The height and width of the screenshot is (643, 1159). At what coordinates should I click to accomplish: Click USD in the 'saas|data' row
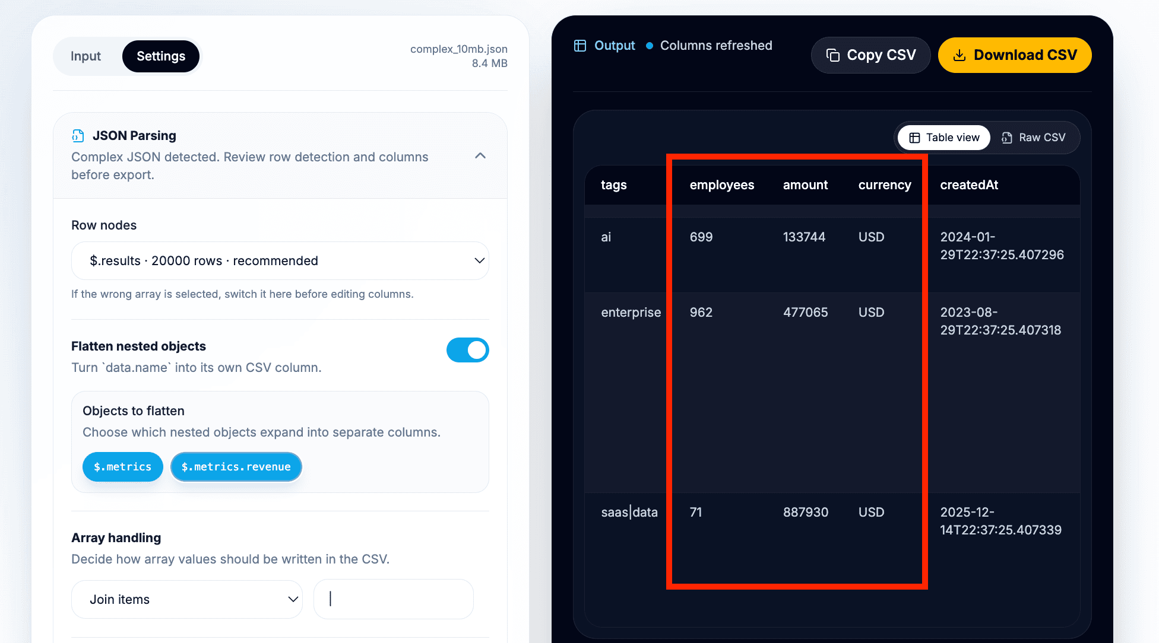point(872,513)
